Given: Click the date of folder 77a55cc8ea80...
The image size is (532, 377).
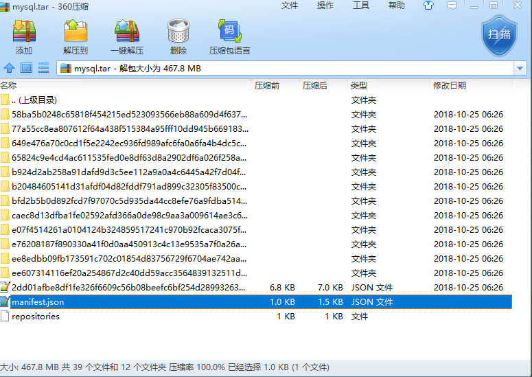Looking at the screenshot, I should 468,129.
